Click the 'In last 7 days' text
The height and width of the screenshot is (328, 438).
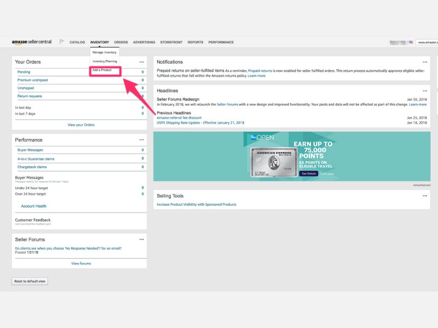pyautogui.click(x=25, y=114)
